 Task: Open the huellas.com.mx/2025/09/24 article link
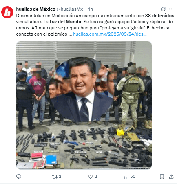[110, 34]
